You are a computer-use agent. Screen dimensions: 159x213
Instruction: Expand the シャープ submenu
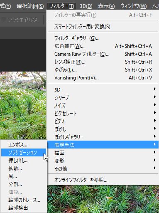point(103,97)
